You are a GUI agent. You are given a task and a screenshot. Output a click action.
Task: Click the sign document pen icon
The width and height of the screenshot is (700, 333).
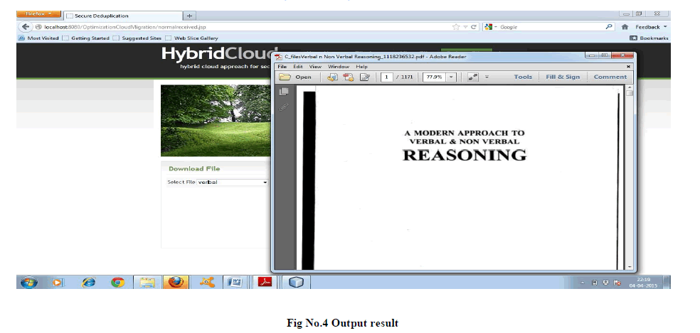(365, 77)
